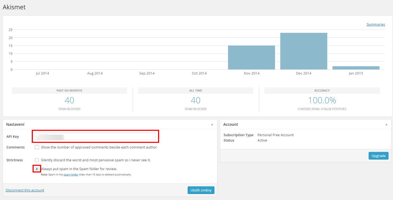Open the spam folder link in note
The image size is (393, 200).
(71, 175)
